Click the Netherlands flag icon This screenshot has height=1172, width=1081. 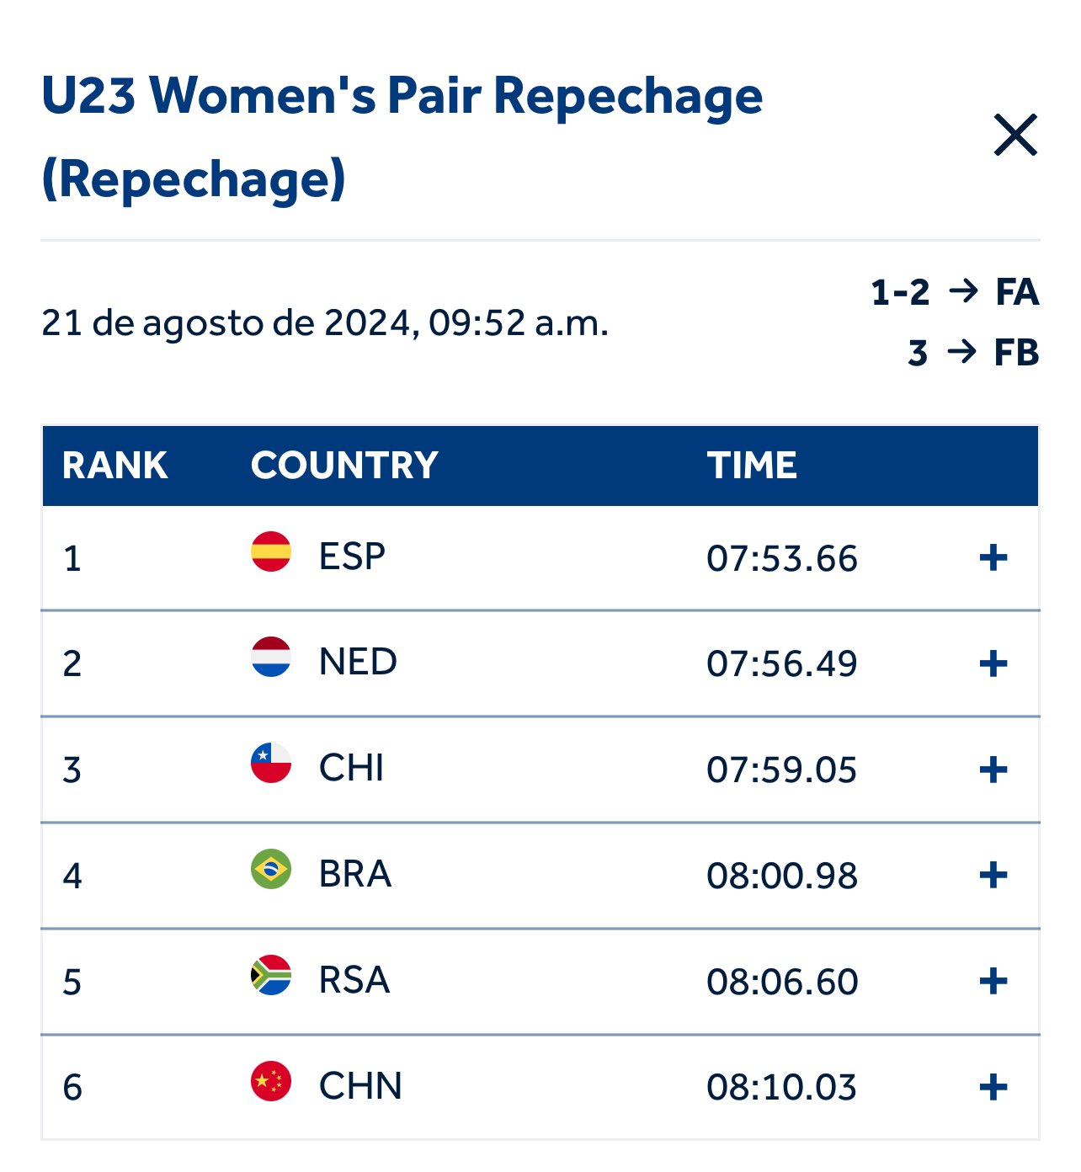271,658
